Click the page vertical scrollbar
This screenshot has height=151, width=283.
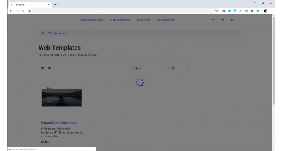point(273,60)
